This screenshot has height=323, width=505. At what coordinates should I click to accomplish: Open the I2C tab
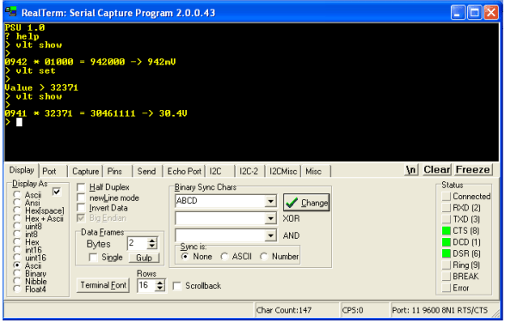(x=215, y=171)
